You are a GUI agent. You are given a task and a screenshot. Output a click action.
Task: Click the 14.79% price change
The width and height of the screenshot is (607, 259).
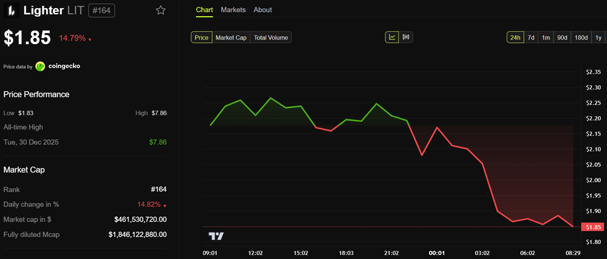72,39
